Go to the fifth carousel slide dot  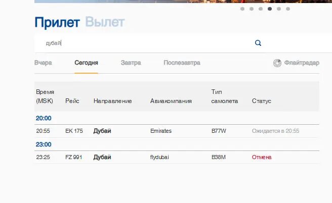click(279, 9)
